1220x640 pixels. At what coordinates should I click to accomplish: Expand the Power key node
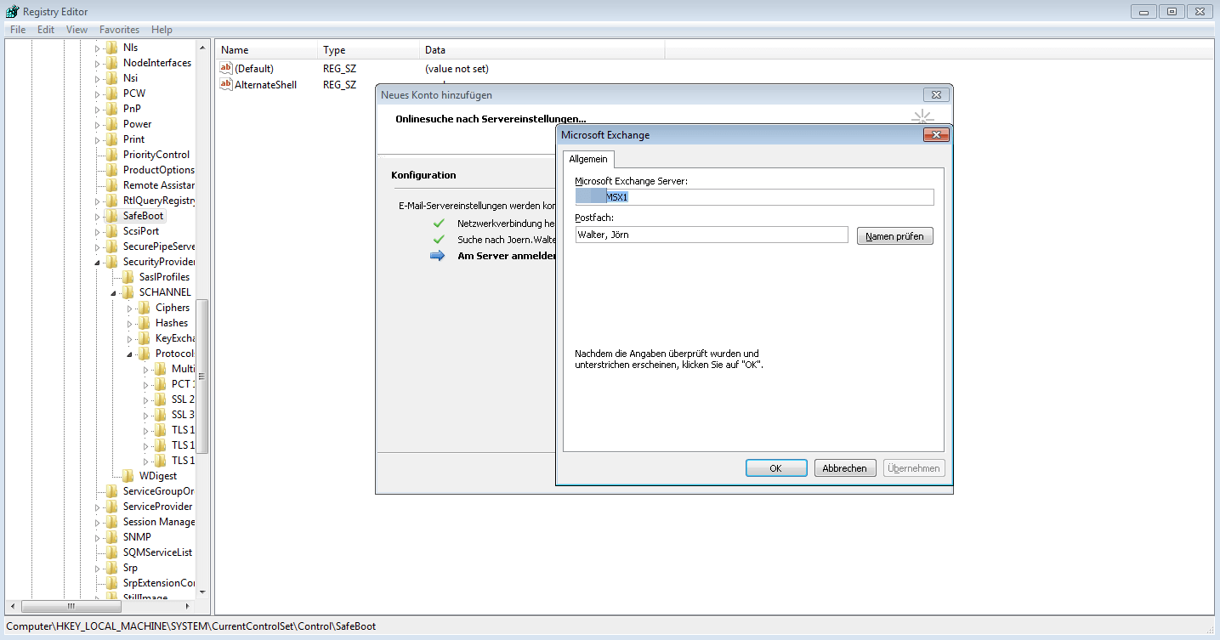point(97,124)
